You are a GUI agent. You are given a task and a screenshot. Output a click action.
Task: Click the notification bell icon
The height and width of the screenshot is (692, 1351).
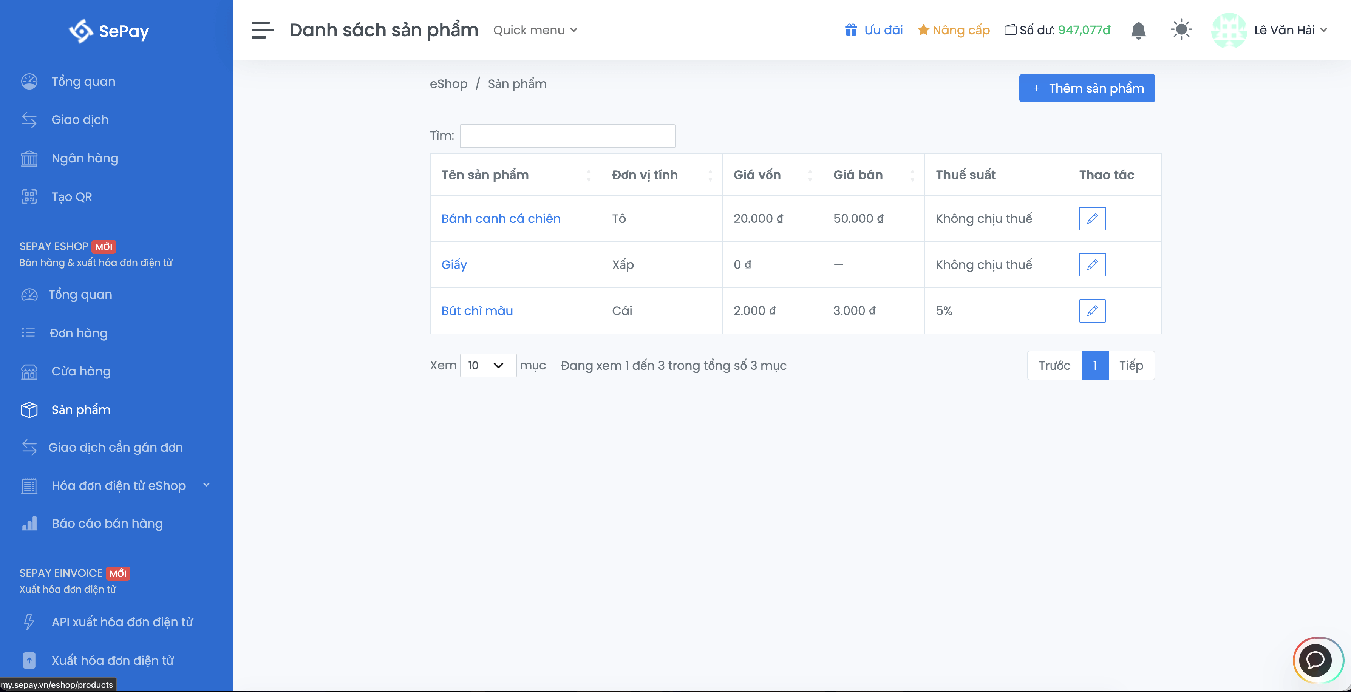pos(1138,30)
